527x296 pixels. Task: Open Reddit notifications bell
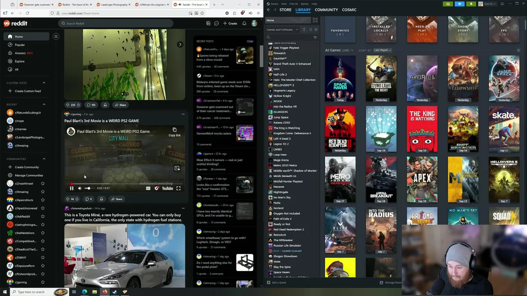pos(244,23)
